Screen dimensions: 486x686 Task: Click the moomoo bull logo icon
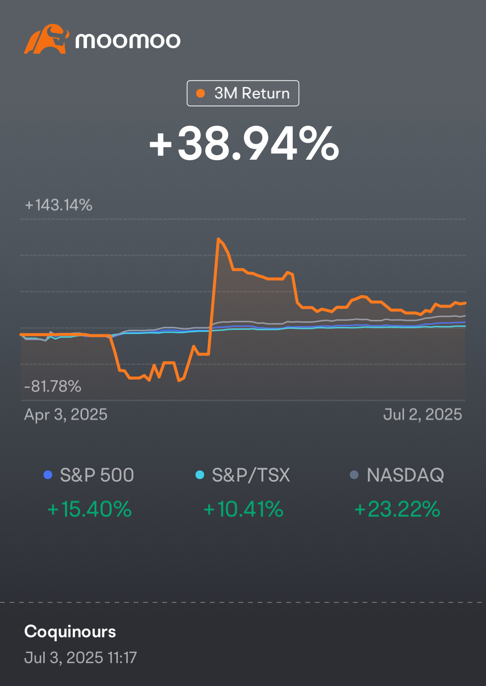tap(46, 39)
